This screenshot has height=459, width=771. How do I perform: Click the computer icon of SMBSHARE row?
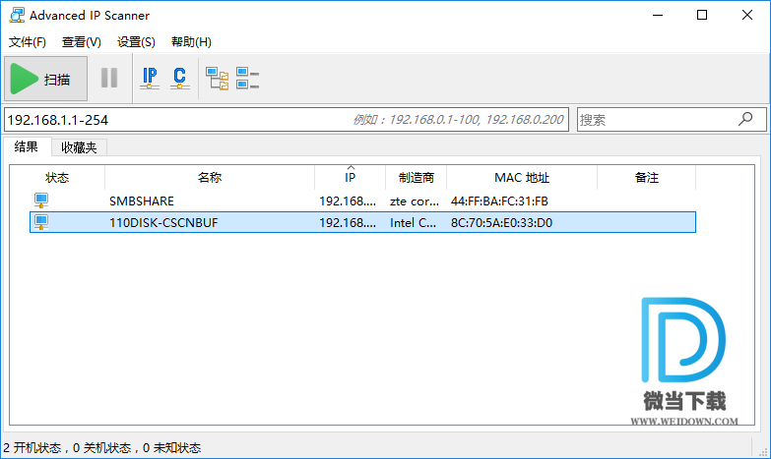41,201
